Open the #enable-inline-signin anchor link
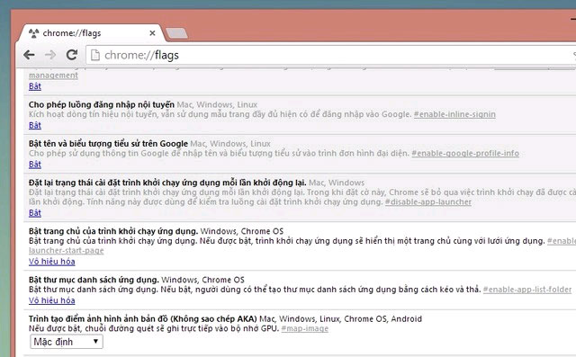 [x=454, y=114]
